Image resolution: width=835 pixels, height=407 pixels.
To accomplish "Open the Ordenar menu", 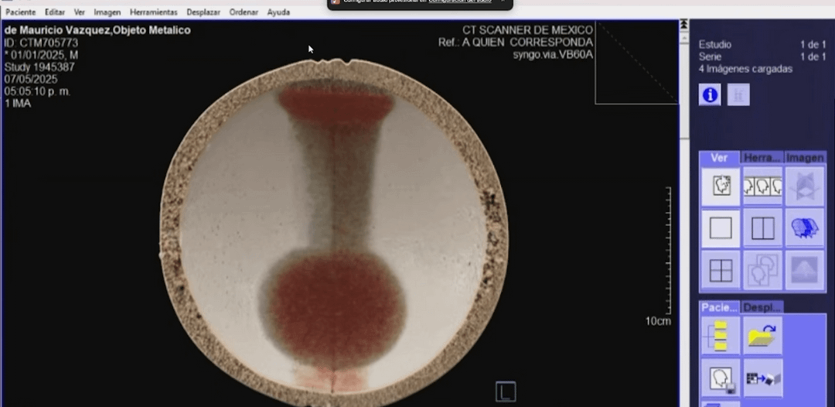I will pyautogui.click(x=244, y=12).
